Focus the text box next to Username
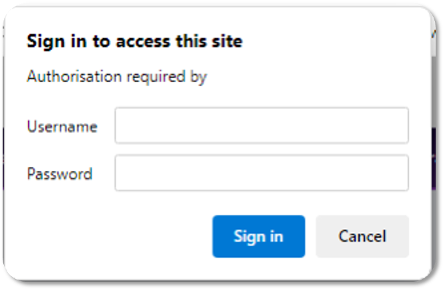 pos(261,125)
